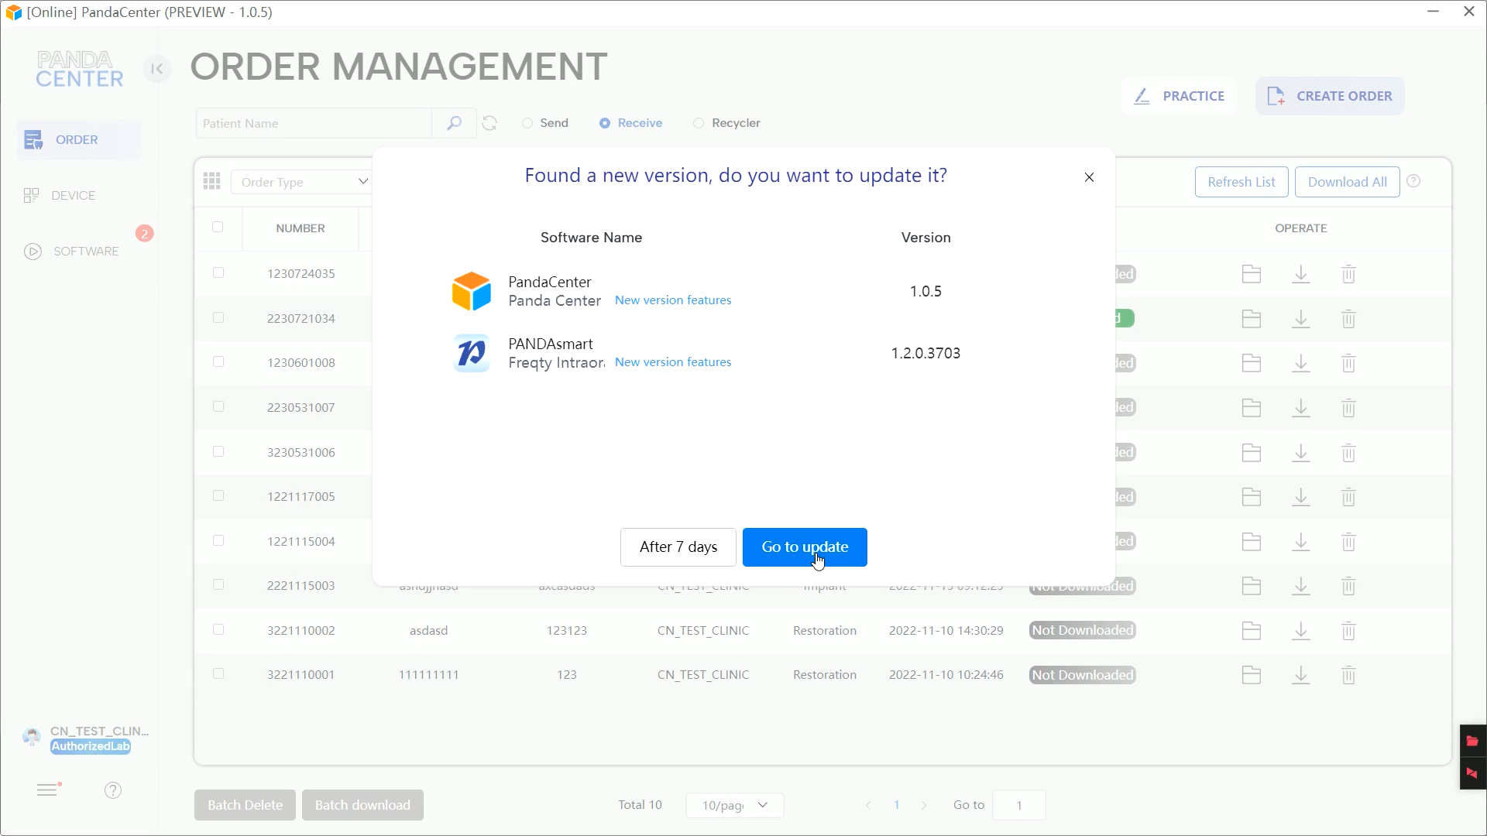Delete order 1230724035 with the trash icon
The width and height of the screenshot is (1487, 836).
point(1348,274)
